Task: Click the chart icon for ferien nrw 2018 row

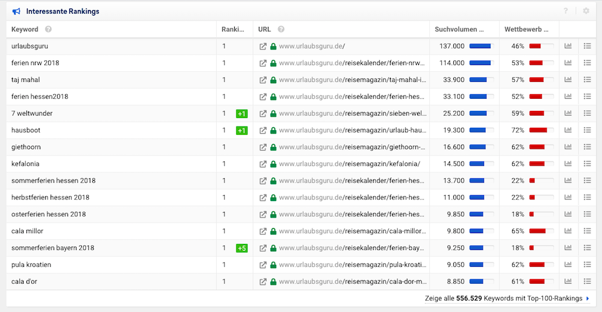Action: pos(568,63)
